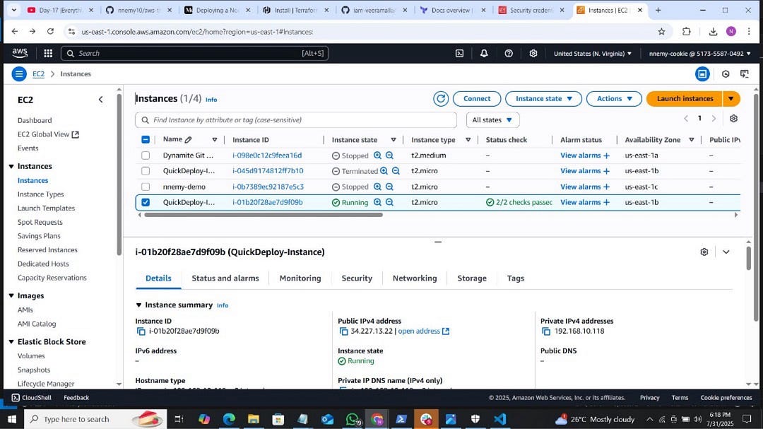Select the checkbox for nnemy-demo instance
This screenshot has width=763, height=429.
(x=146, y=187)
